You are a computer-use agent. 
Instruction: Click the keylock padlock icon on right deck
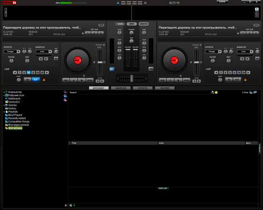pyautogui.click(x=201, y=45)
